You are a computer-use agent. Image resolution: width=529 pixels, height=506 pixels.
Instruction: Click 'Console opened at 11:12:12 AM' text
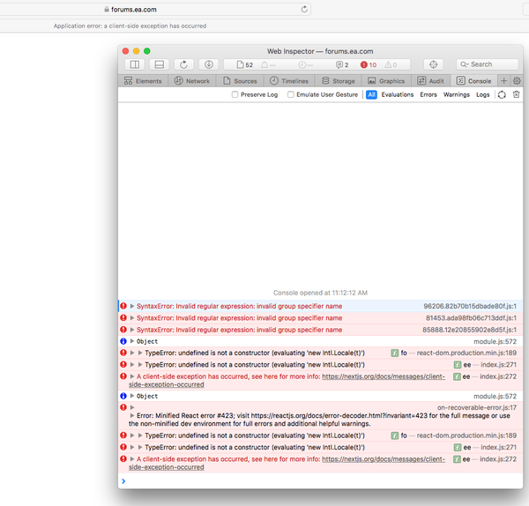point(320,293)
